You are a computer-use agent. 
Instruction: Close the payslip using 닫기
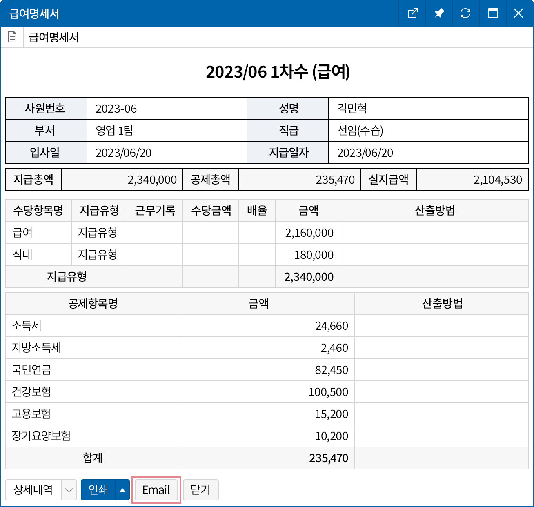(x=201, y=490)
